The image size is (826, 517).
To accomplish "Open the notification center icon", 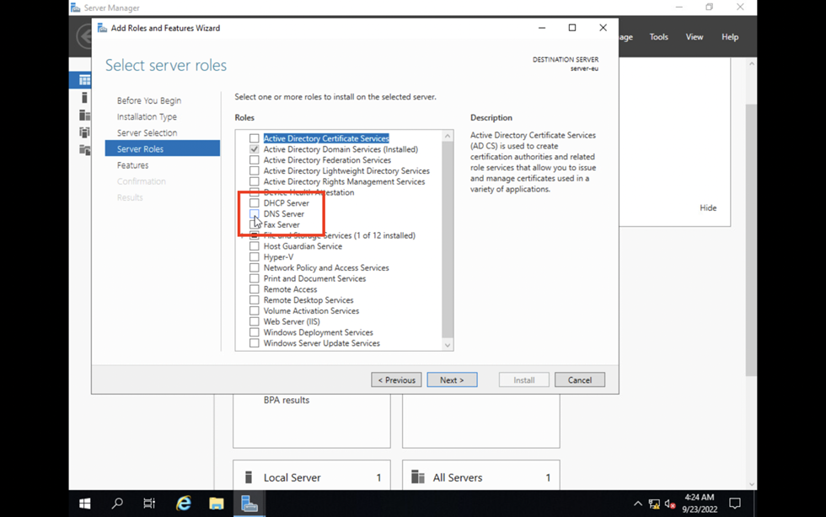I will [x=734, y=504].
